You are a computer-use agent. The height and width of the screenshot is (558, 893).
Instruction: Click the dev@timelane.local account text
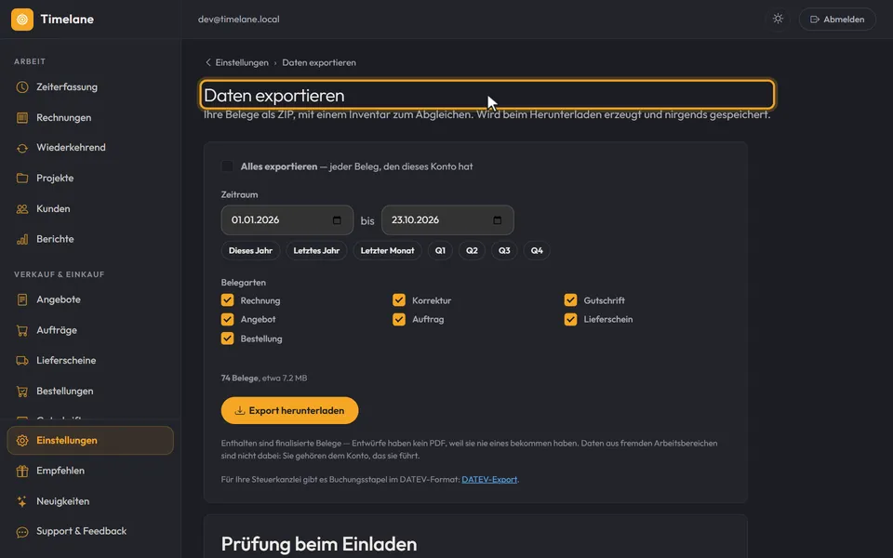click(239, 20)
